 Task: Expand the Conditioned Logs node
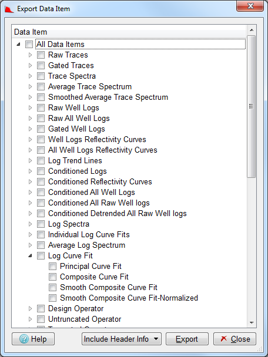click(30, 171)
